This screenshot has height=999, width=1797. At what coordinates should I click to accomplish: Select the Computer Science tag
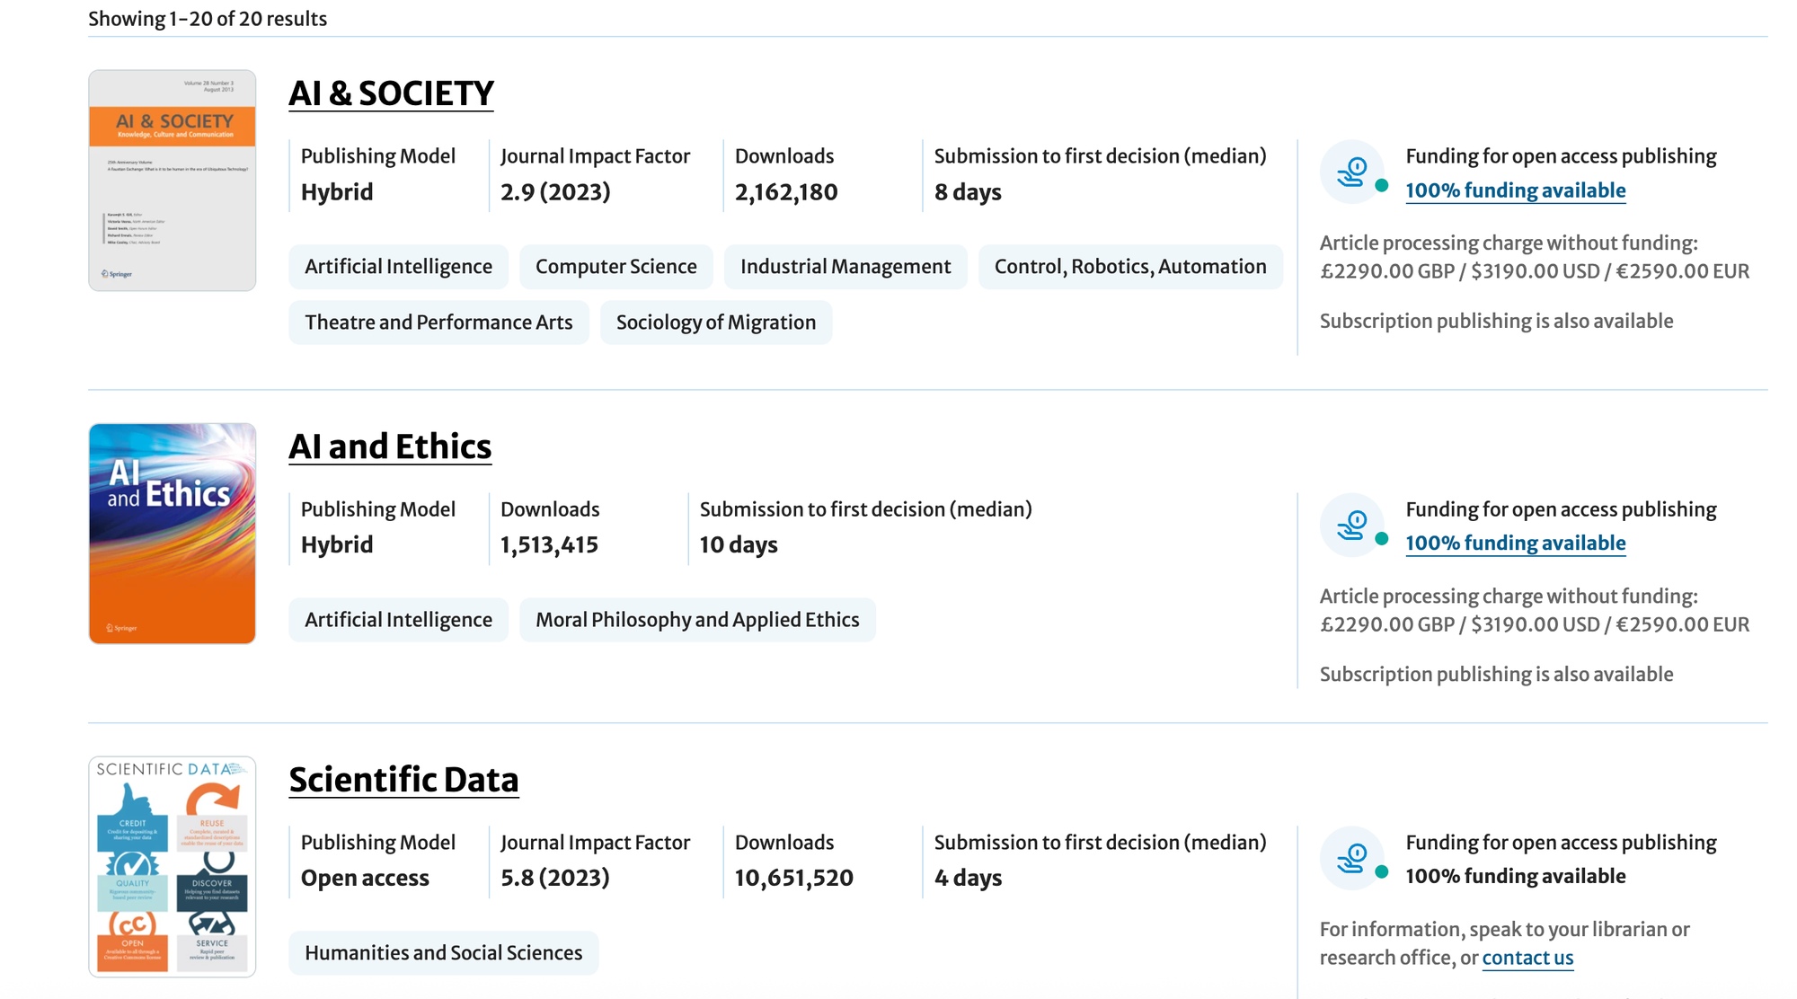tap(616, 267)
